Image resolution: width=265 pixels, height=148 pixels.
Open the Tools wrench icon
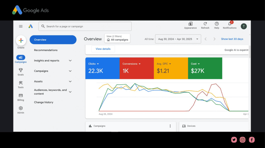(21, 83)
